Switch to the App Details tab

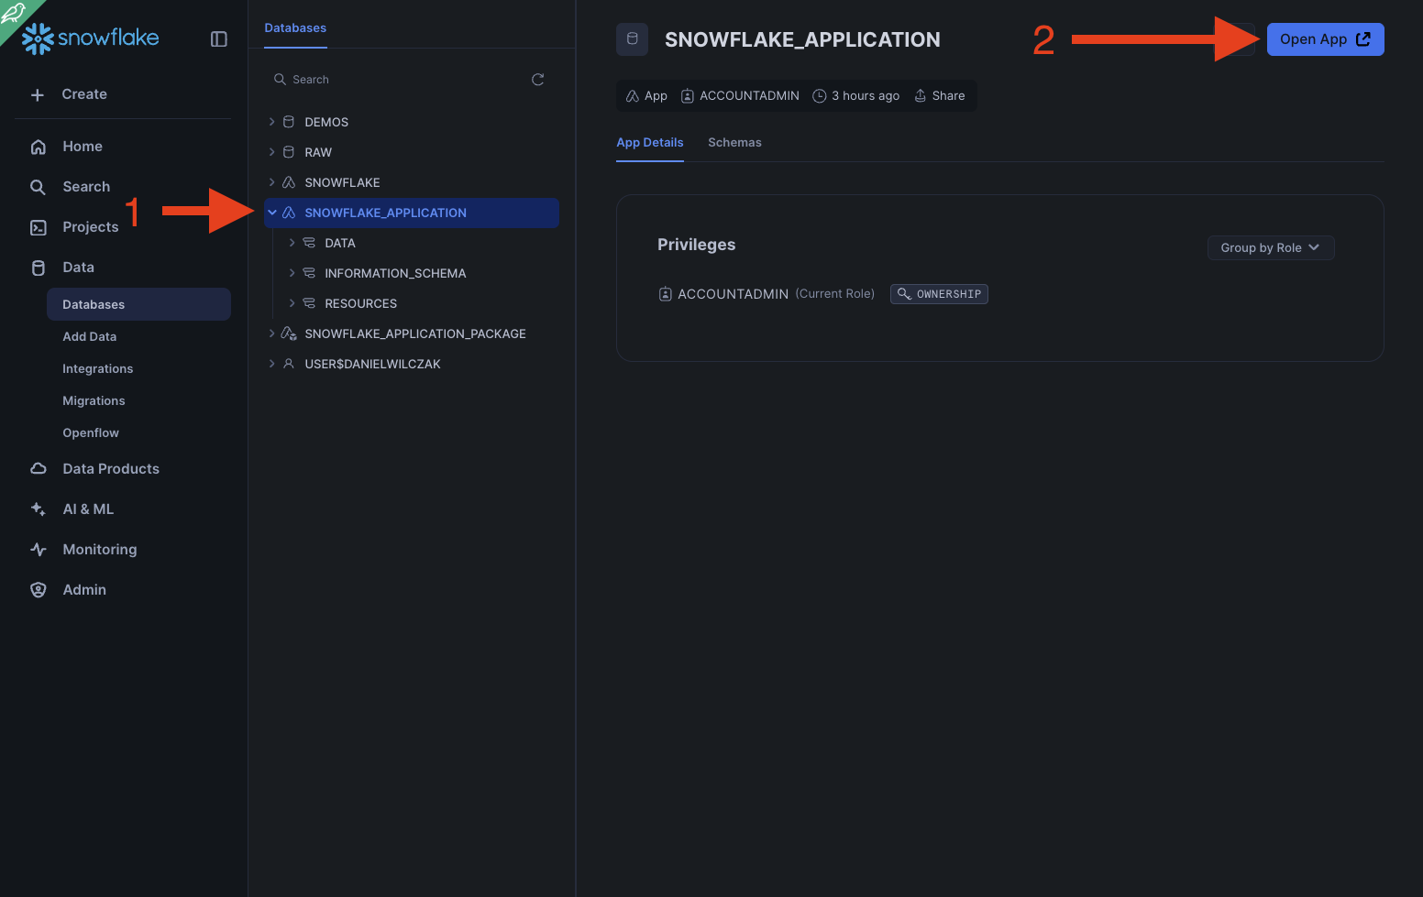coord(650,143)
